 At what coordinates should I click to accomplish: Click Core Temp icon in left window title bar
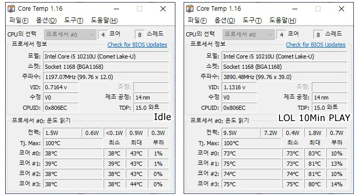click(11, 9)
